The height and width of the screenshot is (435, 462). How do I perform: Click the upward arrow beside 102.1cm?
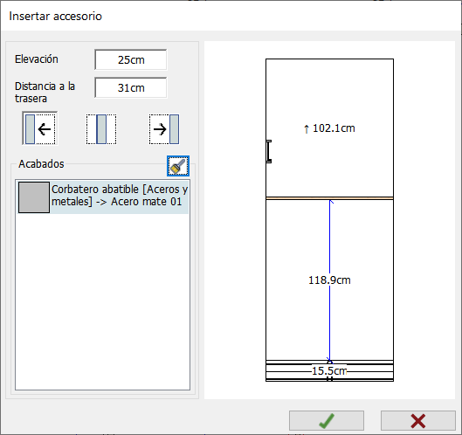point(307,128)
